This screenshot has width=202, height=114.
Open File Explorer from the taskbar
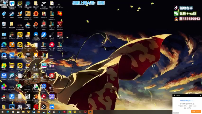pos(23,112)
